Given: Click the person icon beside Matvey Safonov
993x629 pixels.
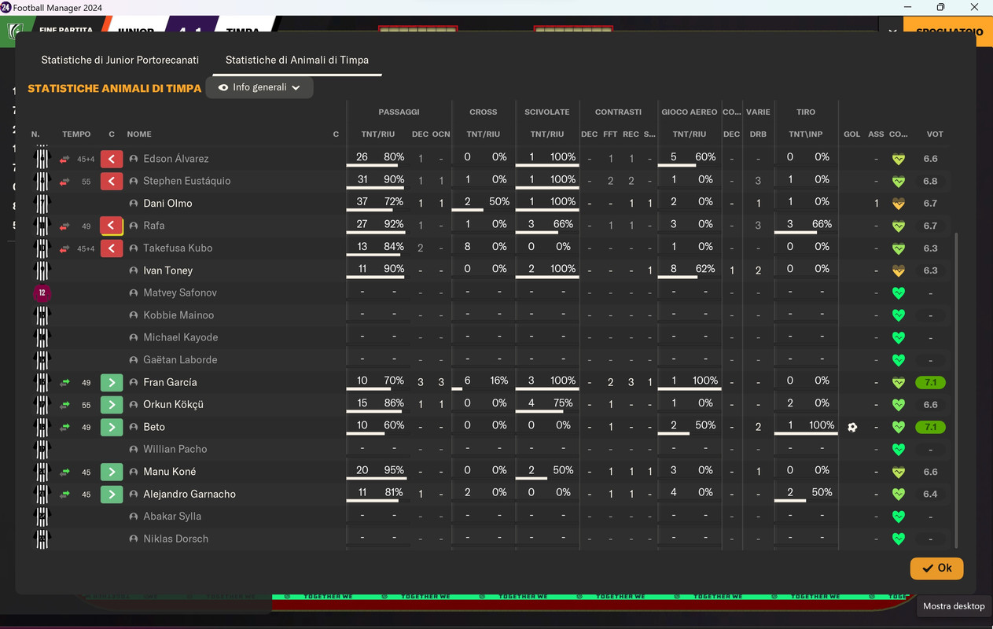Looking at the screenshot, I should (x=134, y=293).
